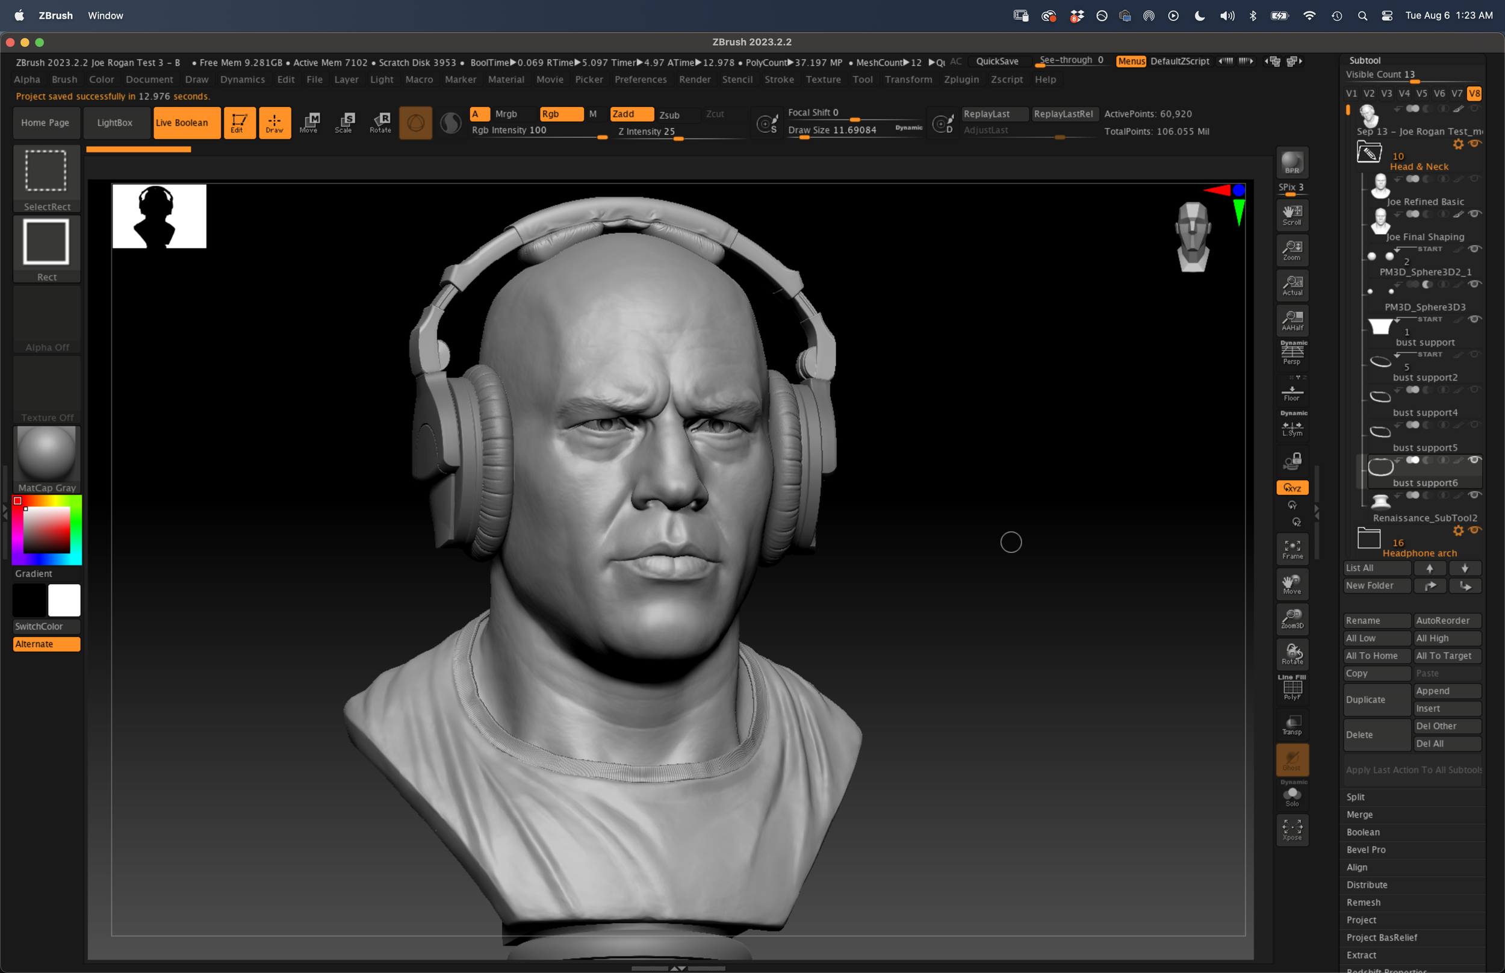Open the Brush menu
1505x973 pixels.
click(64, 79)
